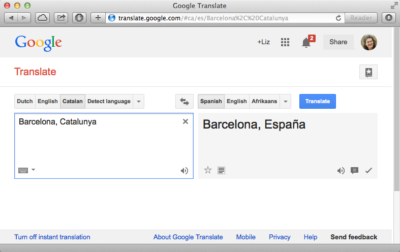The height and width of the screenshot is (252, 400).
Task: Open the Google apps grid
Action: click(285, 42)
